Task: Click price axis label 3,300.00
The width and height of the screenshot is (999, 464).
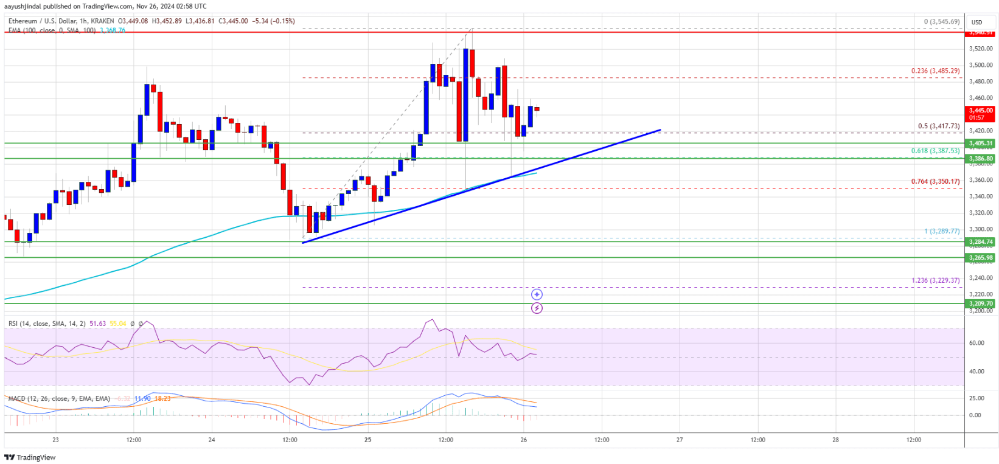Action: (981, 229)
